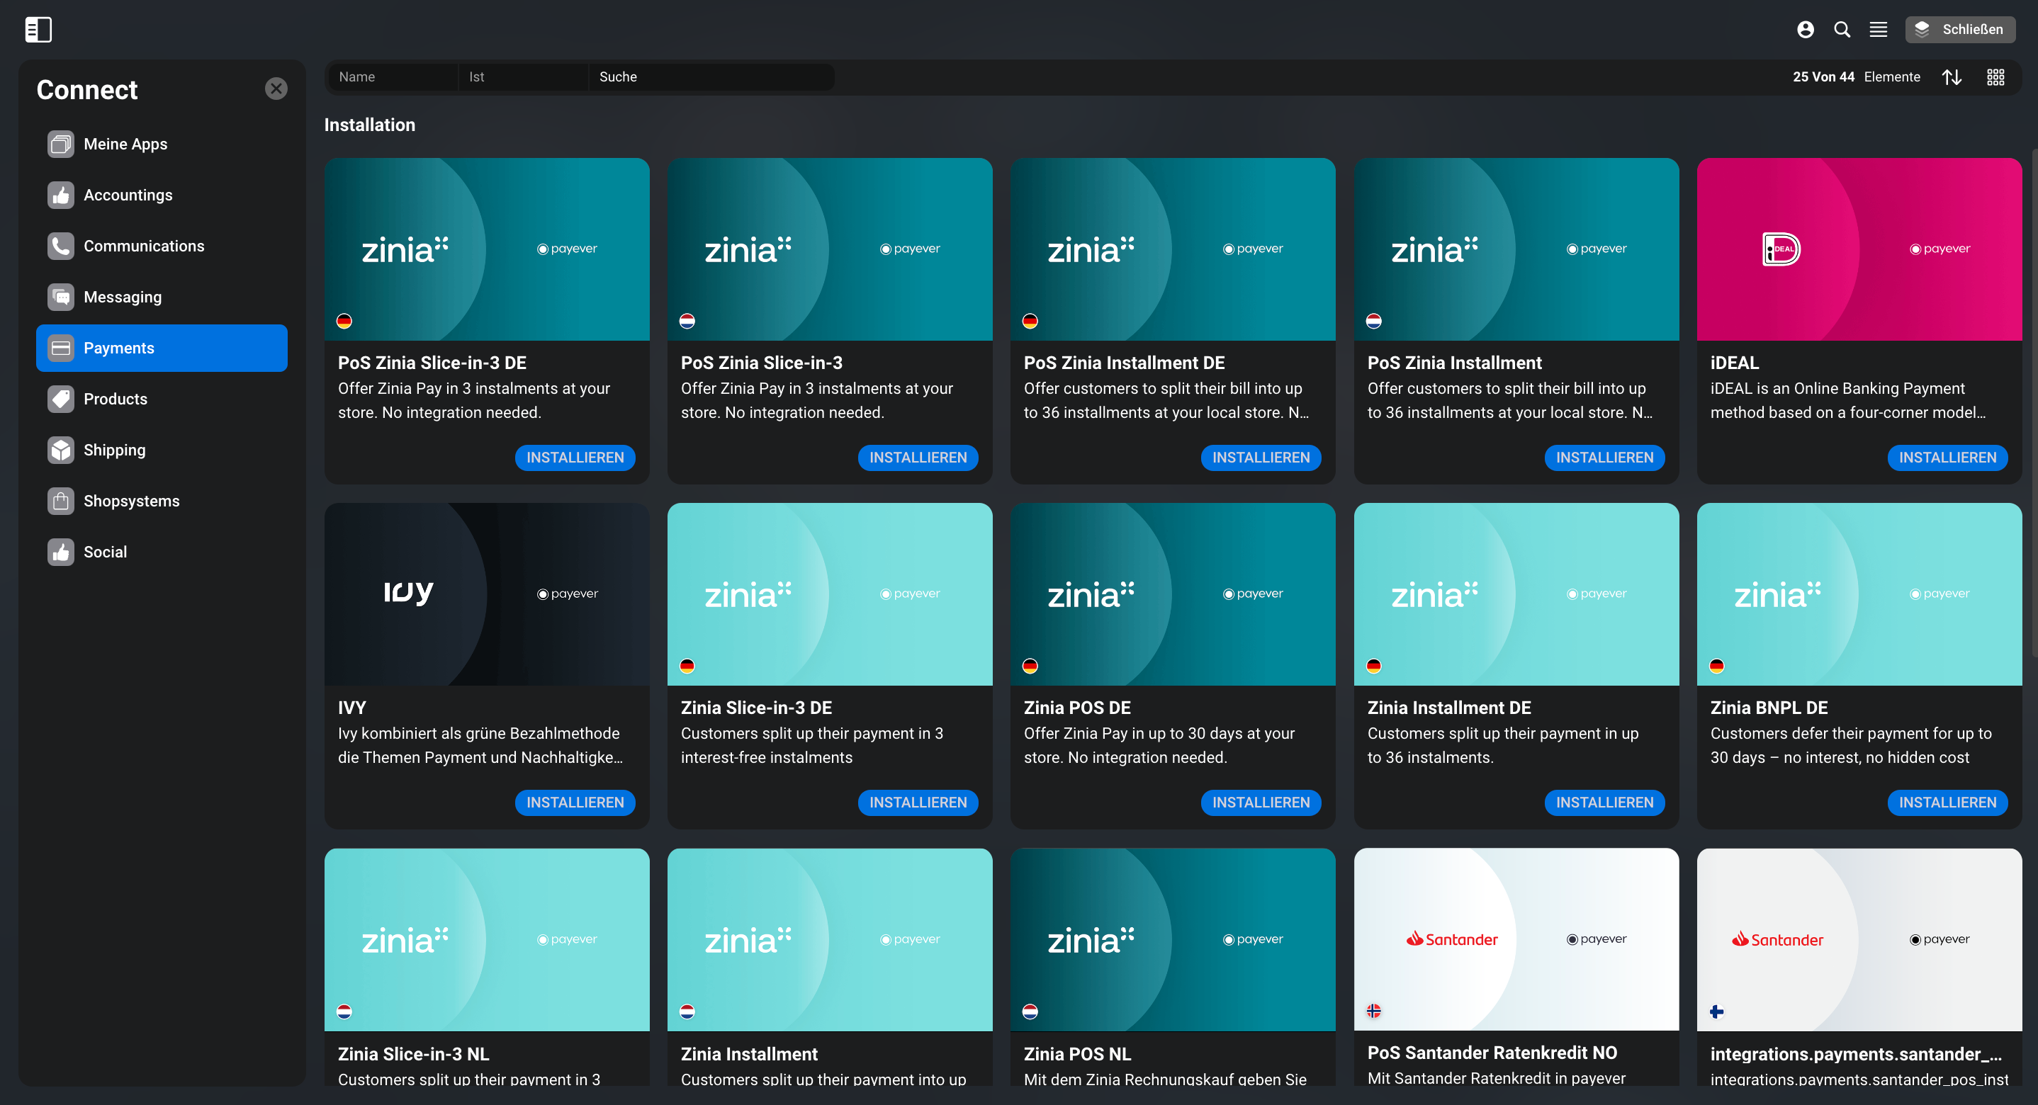Screen dimensions: 2038x1105
Task: Switch to grid view icon
Action: click(x=1995, y=76)
